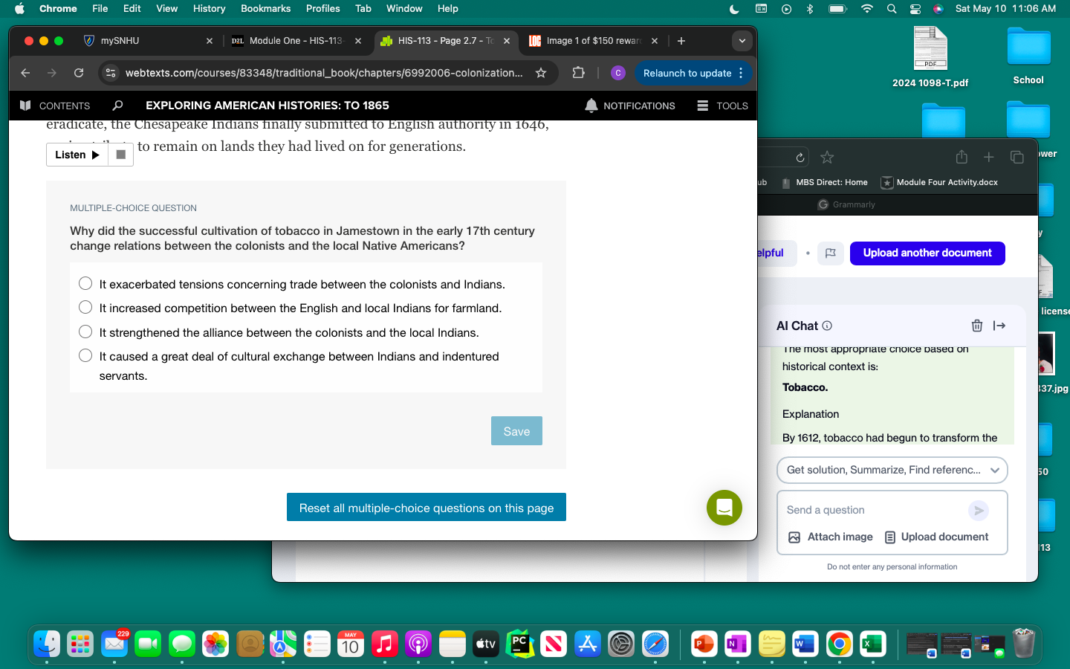The width and height of the screenshot is (1070, 669).
Task: Select the strengthened alliance answer option
Action: click(85, 332)
